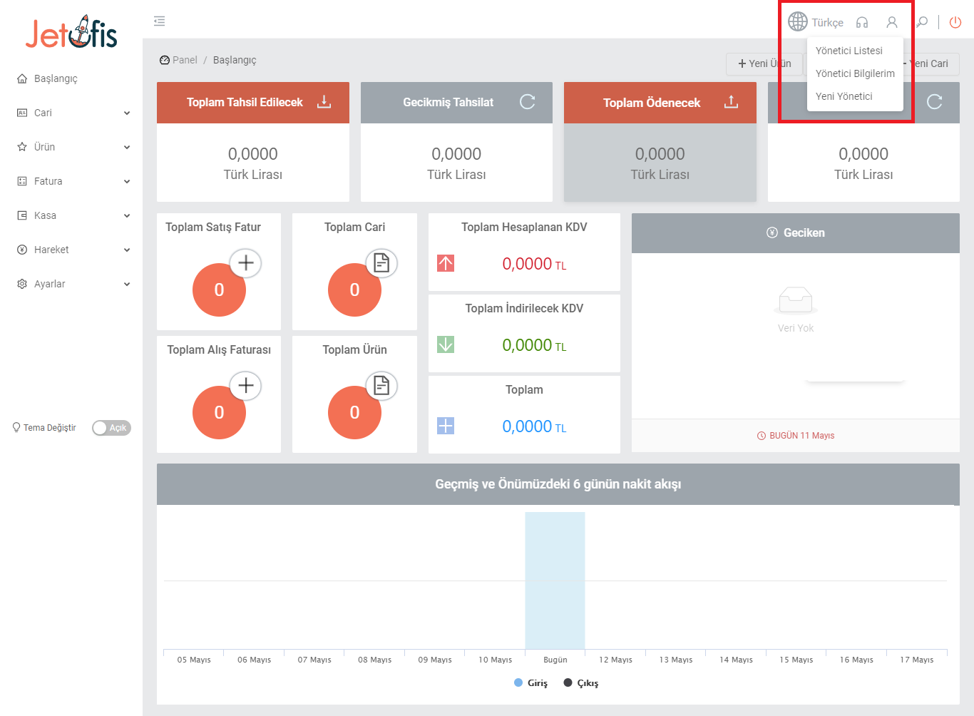Click the upload icon on Toplam Ödenecek
Viewport: 974px width, 716px height.
731,101
